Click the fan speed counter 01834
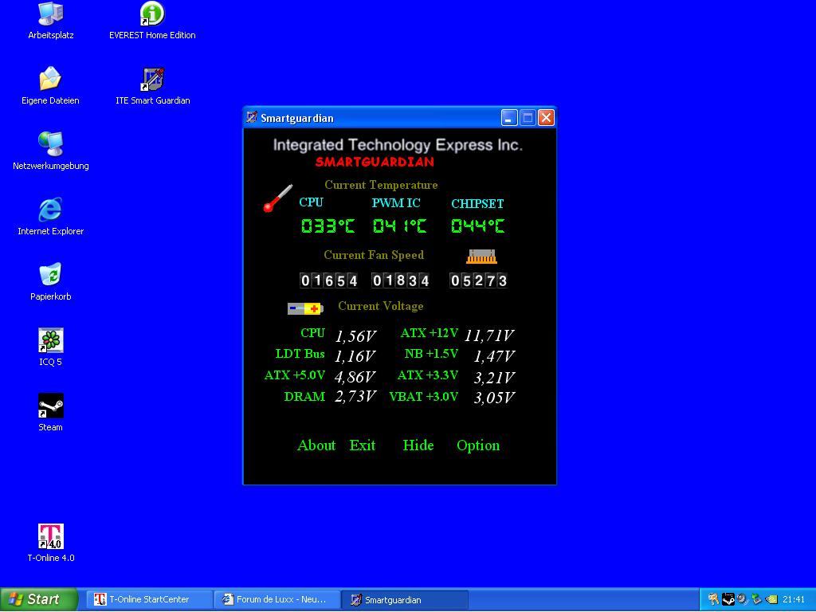Image resolution: width=816 pixels, height=612 pixels. pos(400,281)
